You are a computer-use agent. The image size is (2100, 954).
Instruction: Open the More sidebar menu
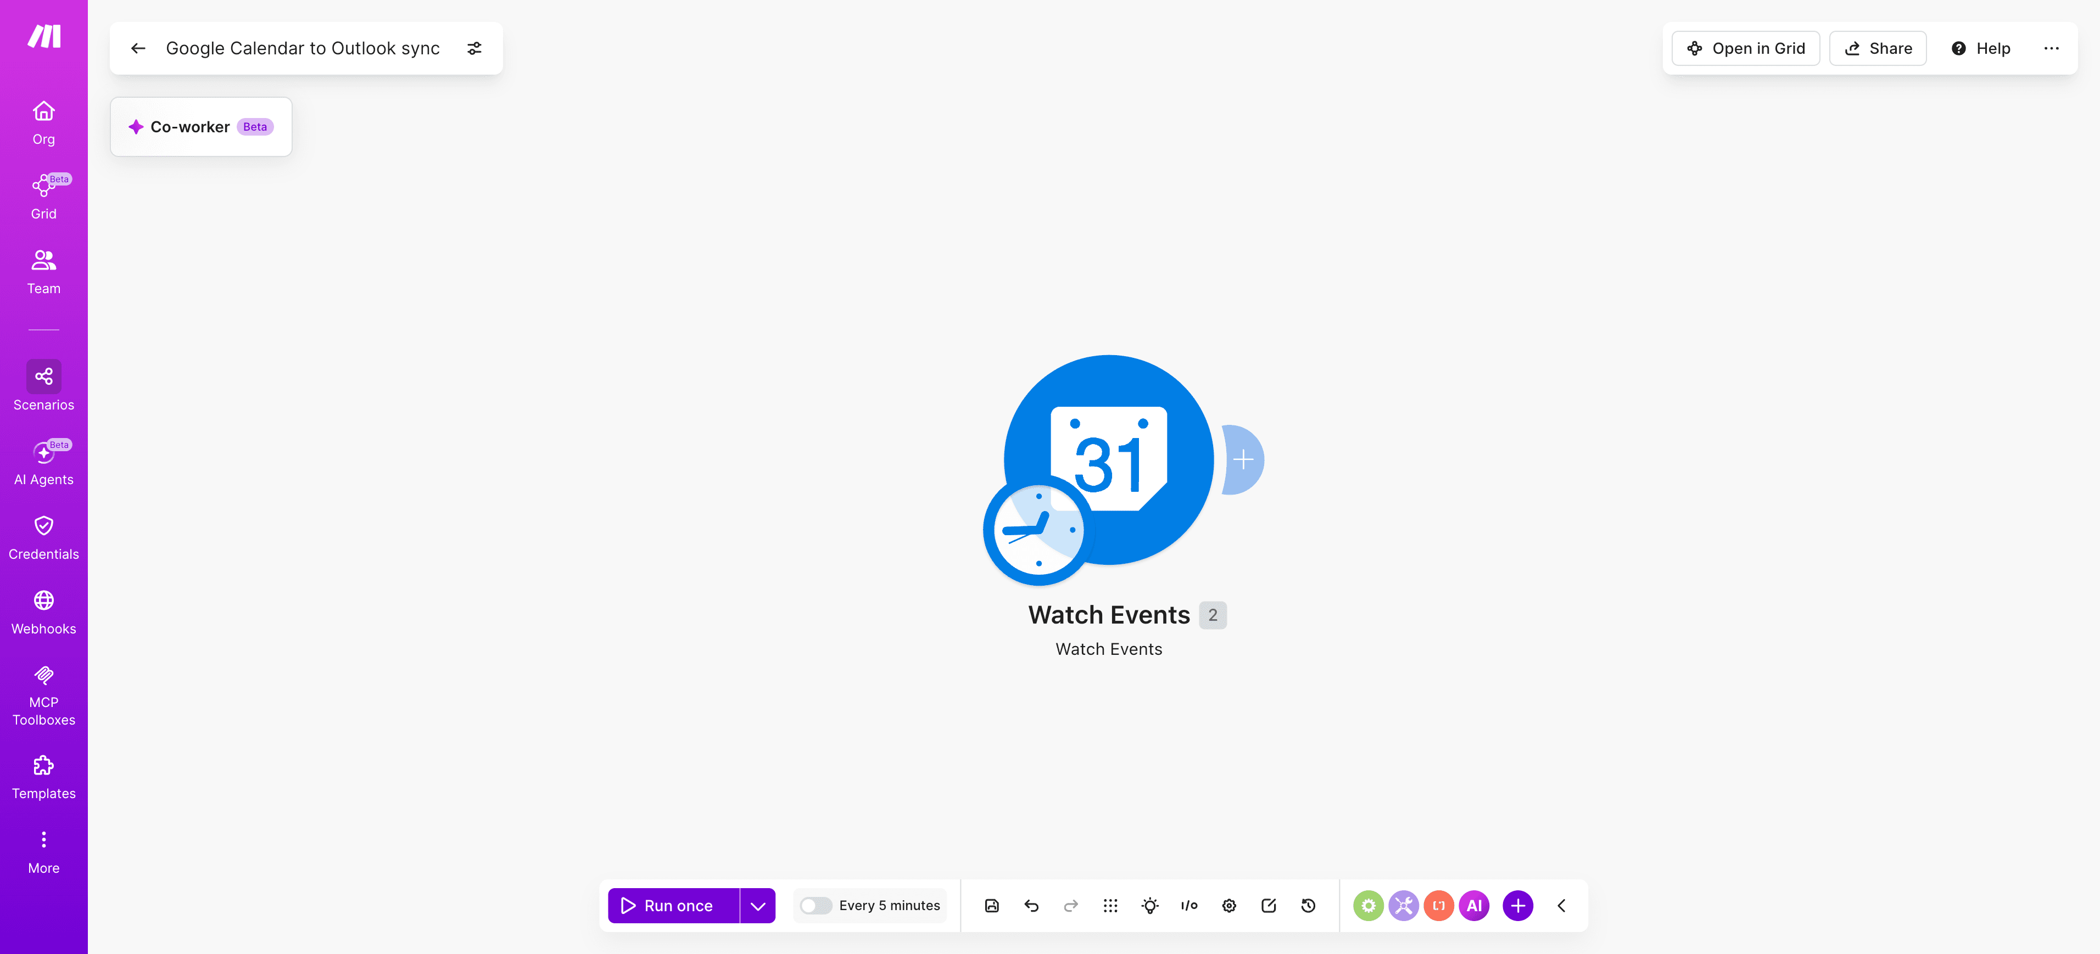coord(44,852)
